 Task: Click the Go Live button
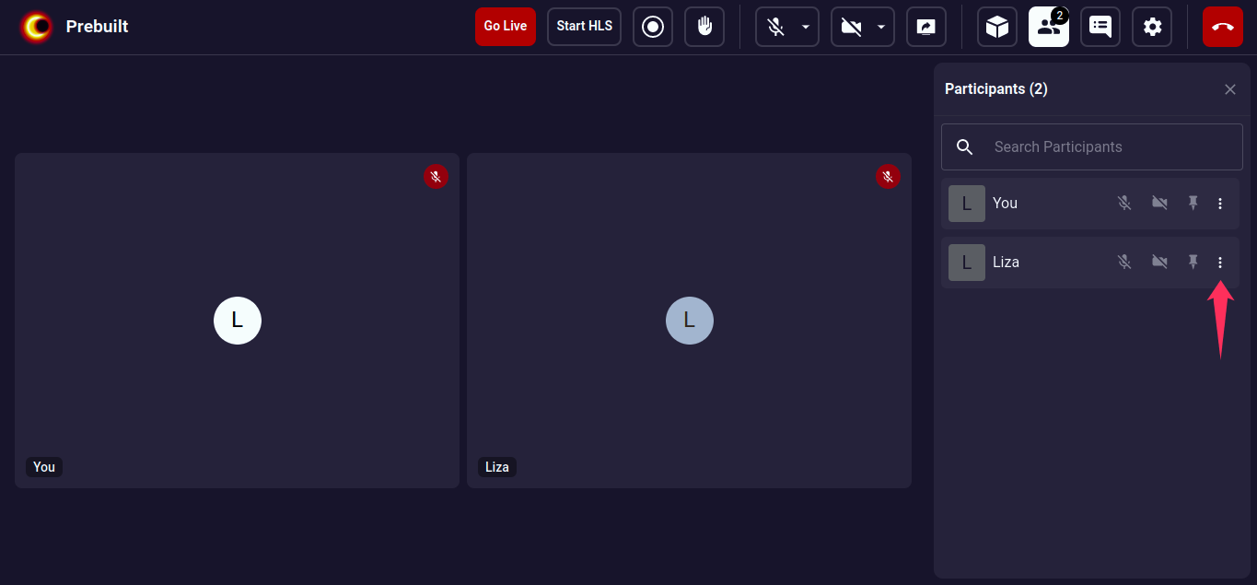pyautogui.click(x=505, y=27)
